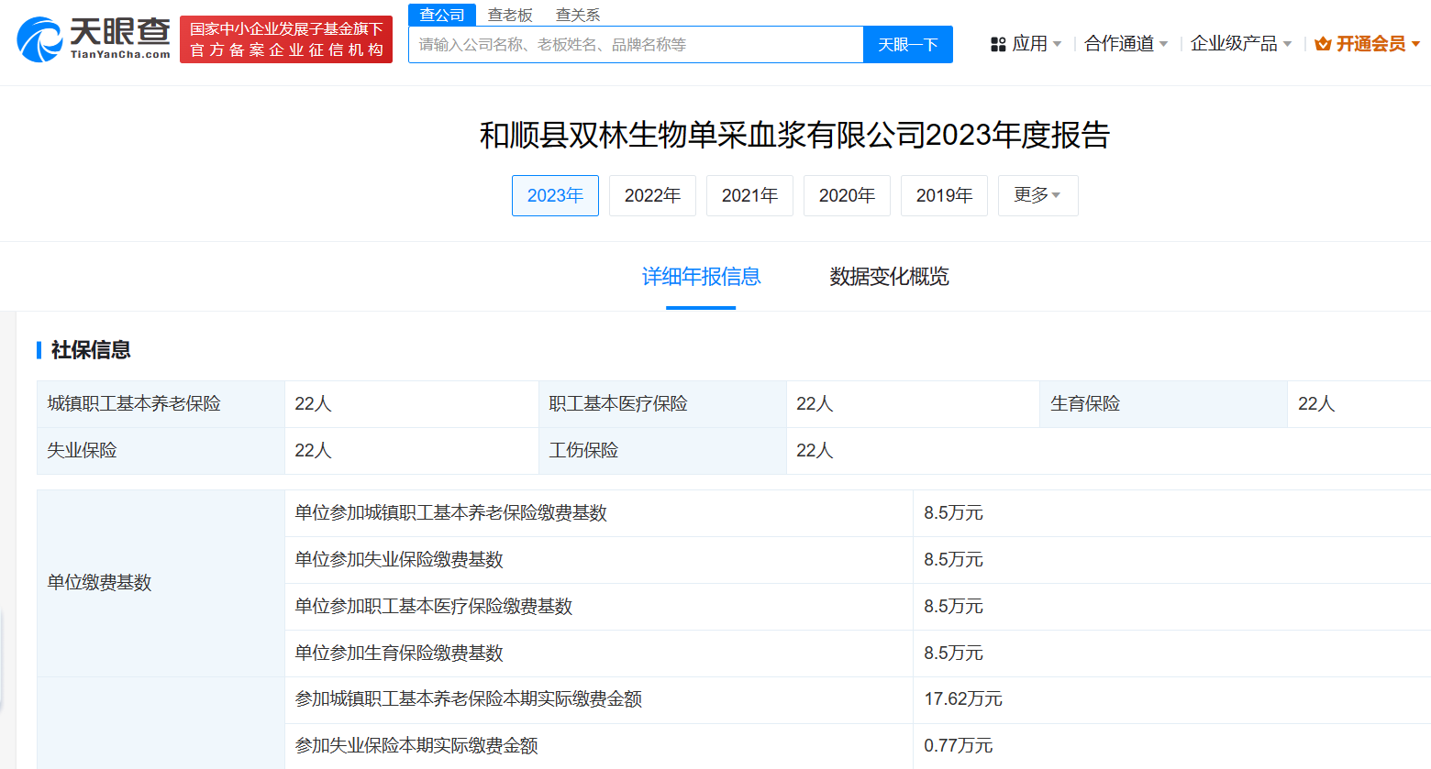Switch to the 查关系 tab

pyautogui.click(x=577, y=15)
